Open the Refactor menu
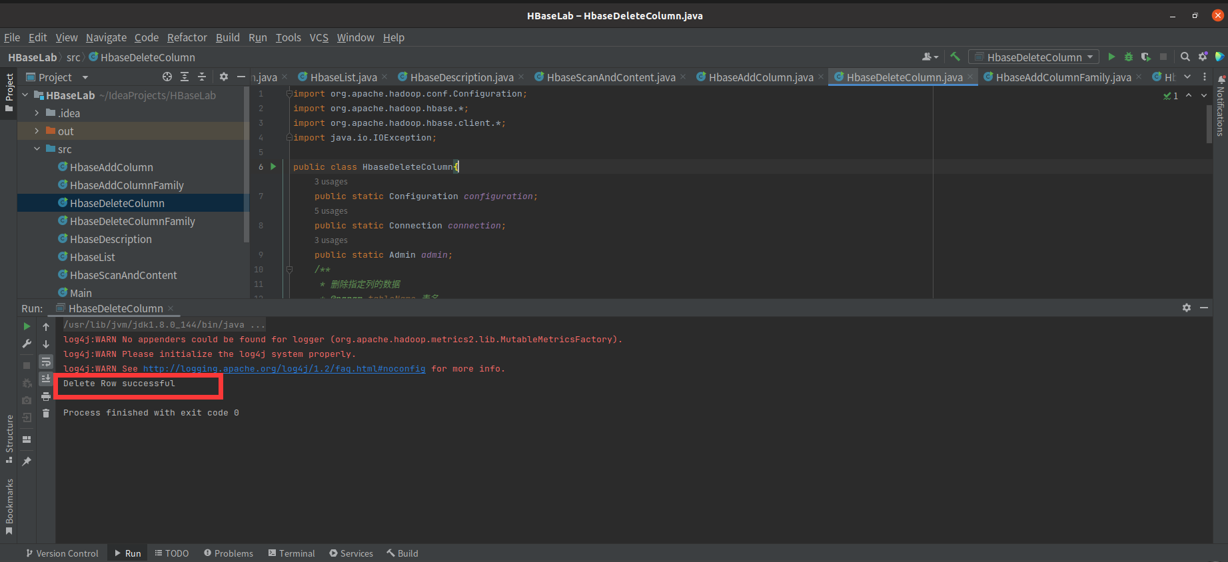Screen dimensions: 1228x562 click(x=187, y=37)
